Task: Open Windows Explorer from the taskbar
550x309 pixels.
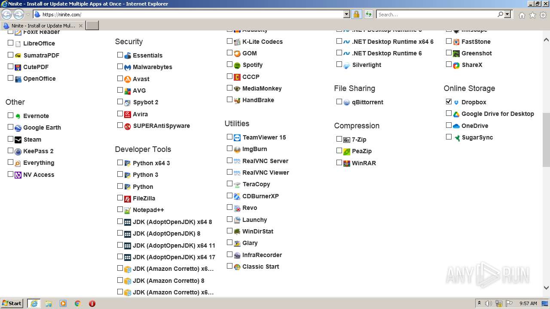Action: click(x=49, y=303)
